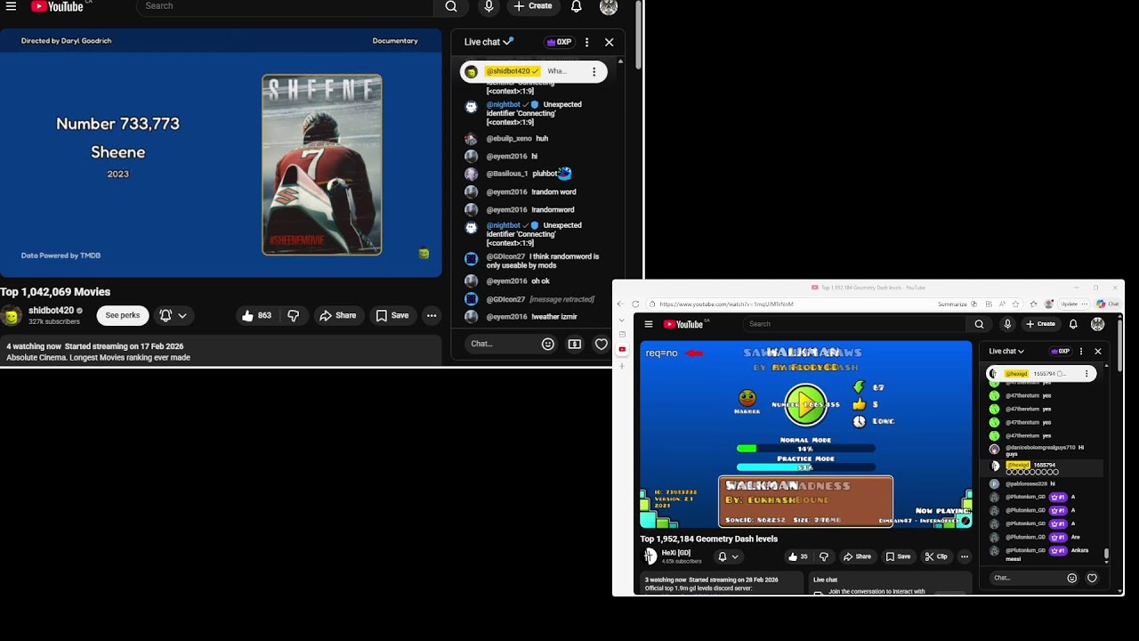Screen dimensions: 1139x641
Task: Add a new tab in the vertical sidebar
Action: click(x=622, y=366)
